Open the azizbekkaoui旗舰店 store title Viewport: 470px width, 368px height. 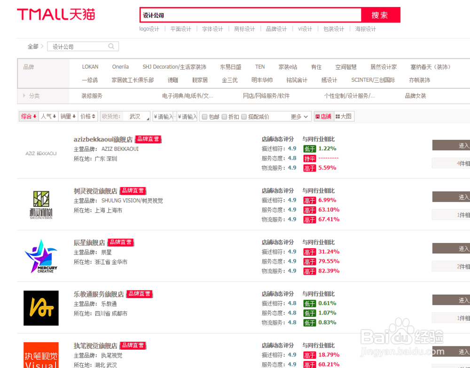[103, 139]
